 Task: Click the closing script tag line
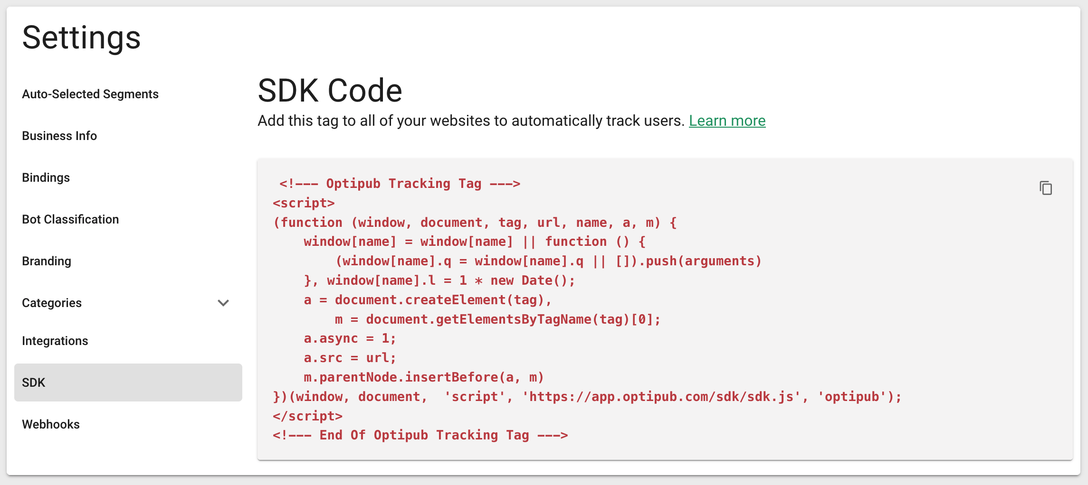click(308, 416)
